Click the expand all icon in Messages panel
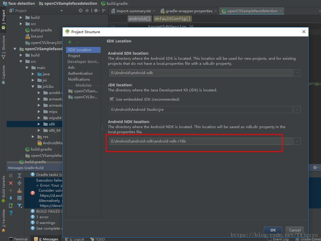Screen dimensions: 321x241 (x=19, y=176)
